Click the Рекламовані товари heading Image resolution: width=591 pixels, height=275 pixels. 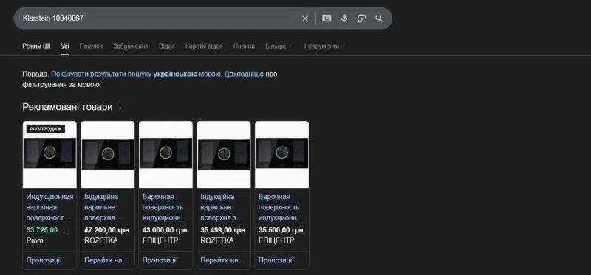tap(67, 107)
